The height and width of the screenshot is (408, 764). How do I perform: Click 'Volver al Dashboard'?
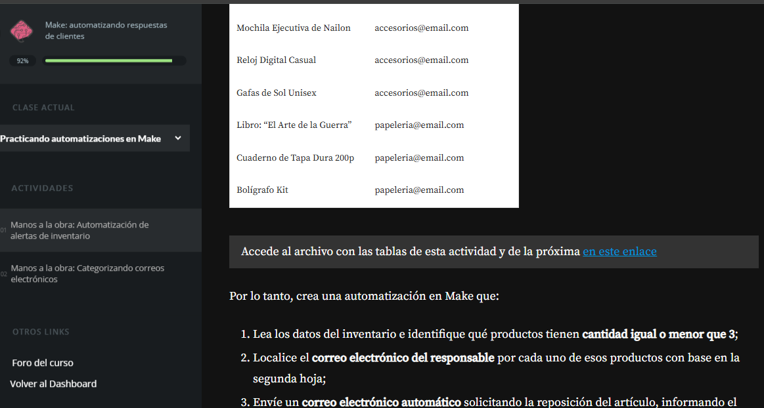click(53, 384)
